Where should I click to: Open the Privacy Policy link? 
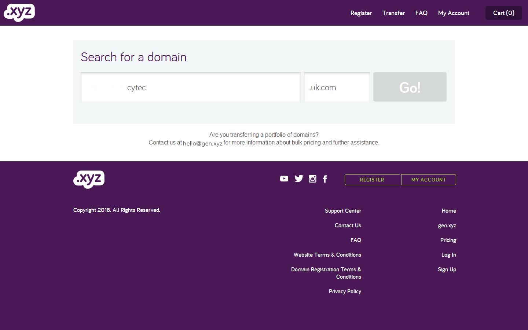click(x=345, y=291)
